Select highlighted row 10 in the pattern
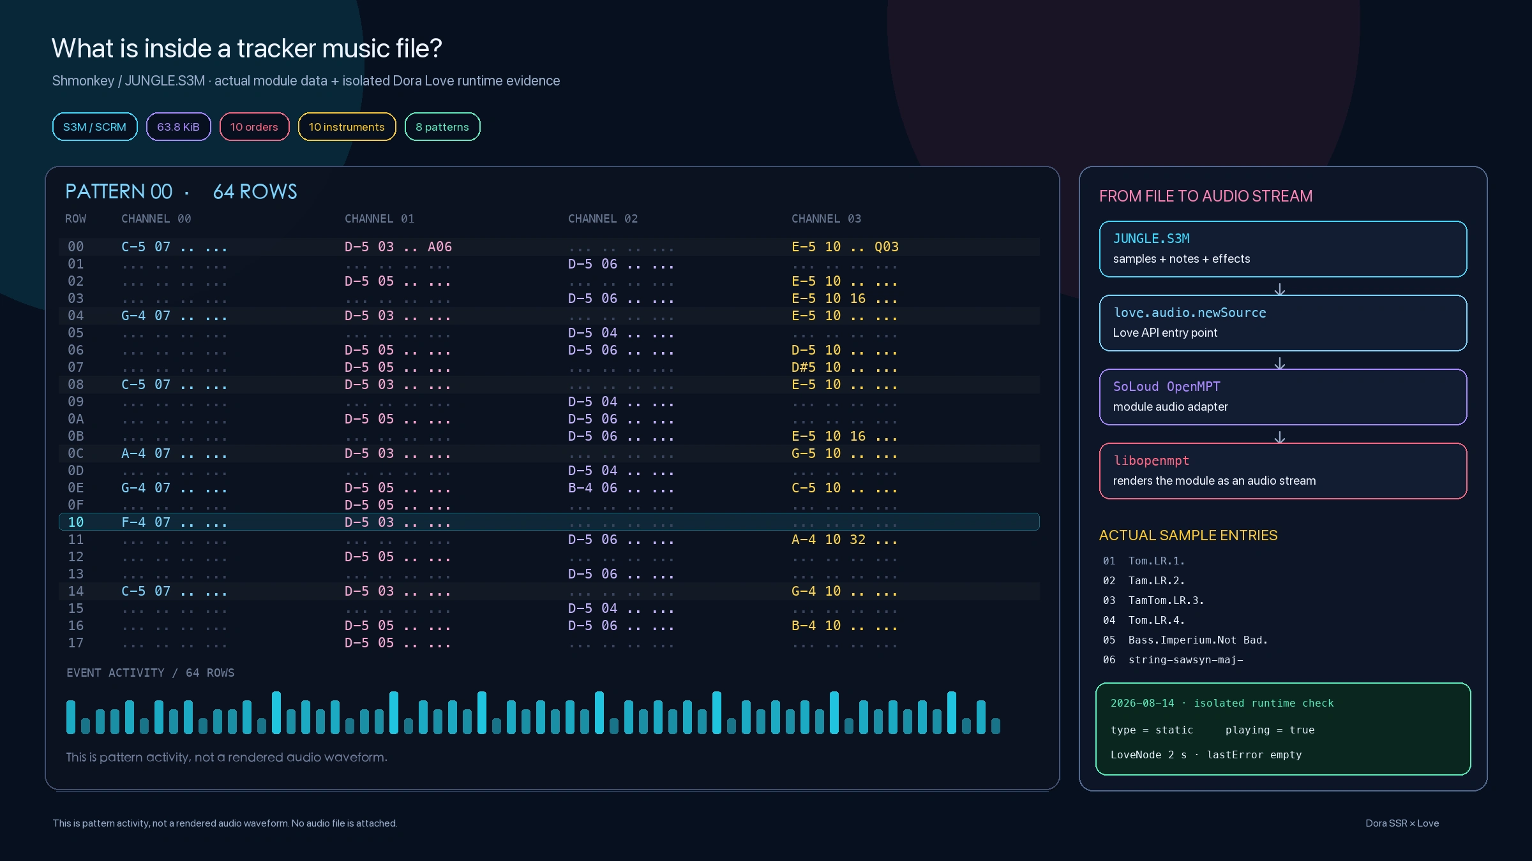This screenshot has width=1532, height=861. [549, 522]
